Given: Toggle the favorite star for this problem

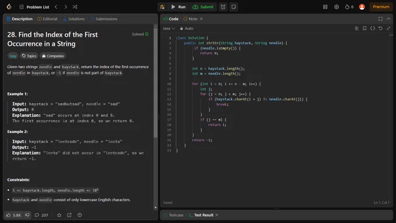Looking at the screenshot, I should [59, 215].
